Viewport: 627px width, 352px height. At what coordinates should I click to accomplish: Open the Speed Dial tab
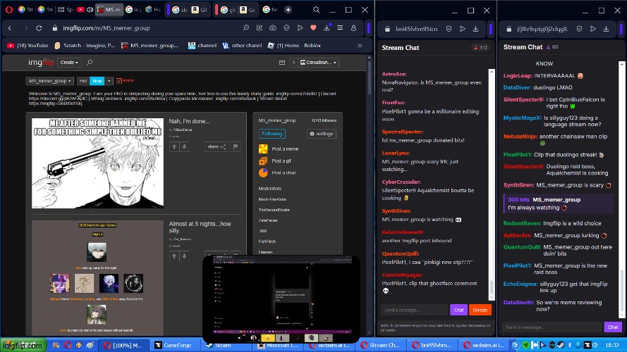click(x=65, y=10)
